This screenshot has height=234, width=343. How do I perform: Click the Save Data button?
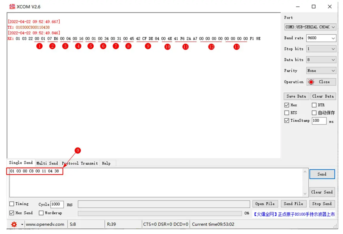(x=296, y=96)
